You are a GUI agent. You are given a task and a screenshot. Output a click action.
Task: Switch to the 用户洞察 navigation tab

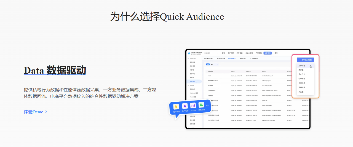point(231,53)
